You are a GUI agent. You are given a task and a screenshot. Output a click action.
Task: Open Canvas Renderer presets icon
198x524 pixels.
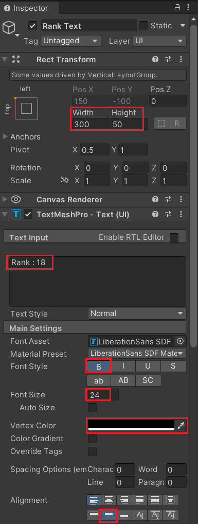[x=168, y=200]
